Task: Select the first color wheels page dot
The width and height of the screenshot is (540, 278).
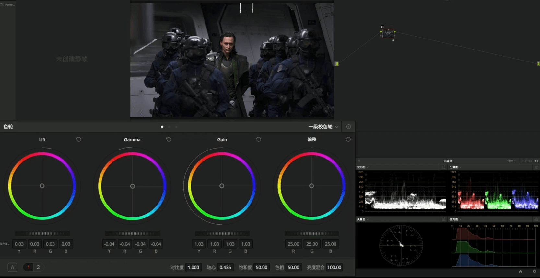Action: (x=162, y=127)
